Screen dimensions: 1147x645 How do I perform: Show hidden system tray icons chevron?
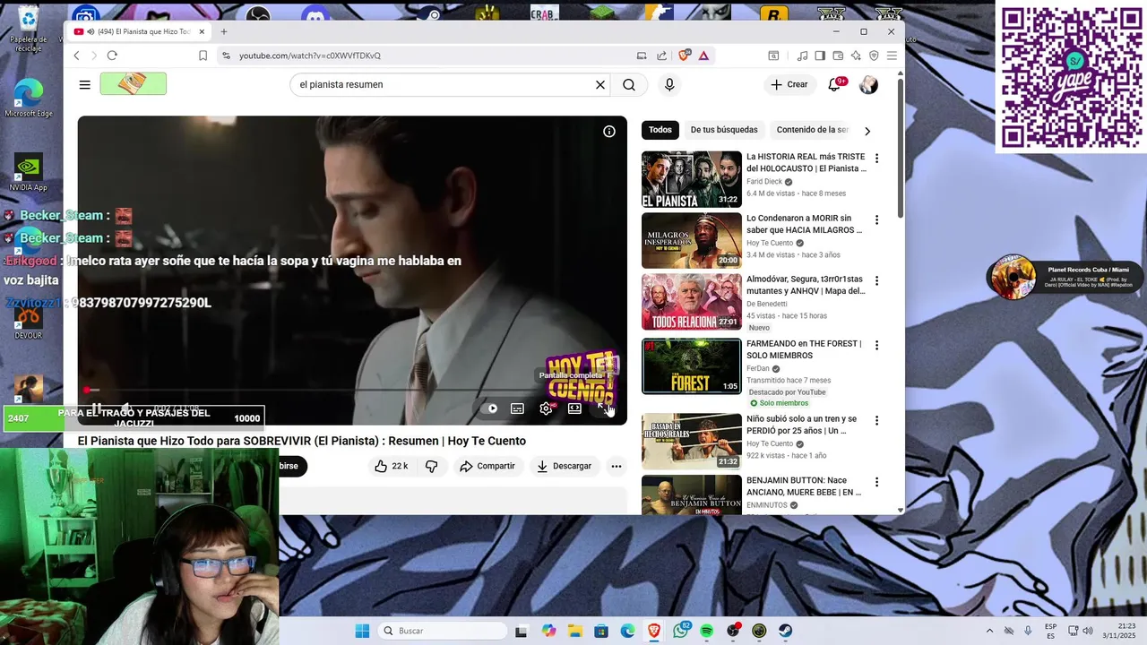[x=989, y=631]
